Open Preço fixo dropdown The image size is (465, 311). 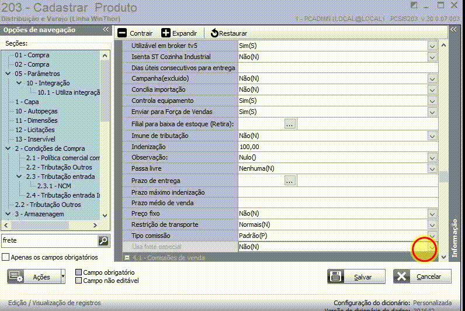tap(432, 213)
